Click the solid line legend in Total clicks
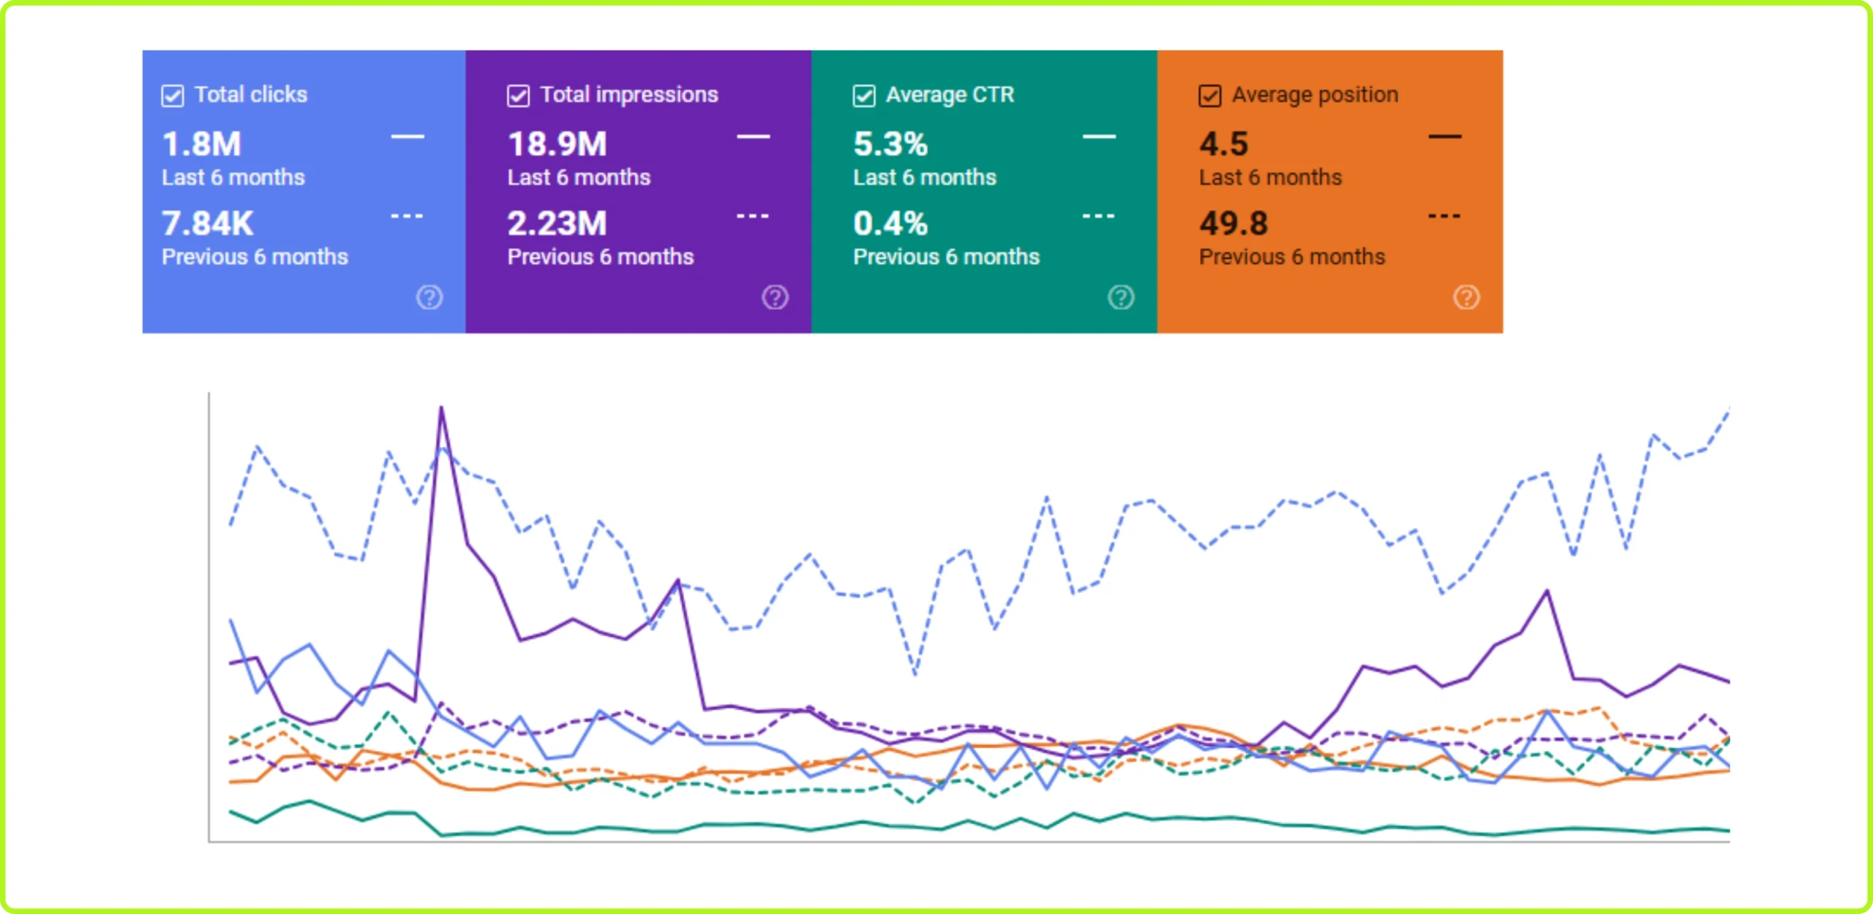The height and width of the screenshot is (914, 1873). (408, 137)
